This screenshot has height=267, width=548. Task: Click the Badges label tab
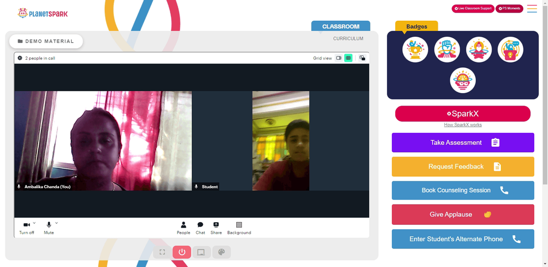coord(416,26)
